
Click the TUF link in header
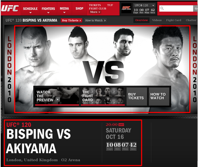(x=110, y=5)
